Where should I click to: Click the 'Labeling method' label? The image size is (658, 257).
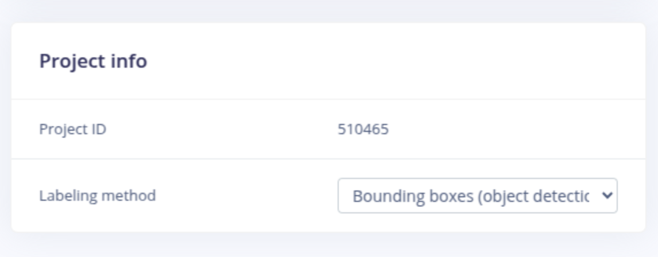(97, 196)
